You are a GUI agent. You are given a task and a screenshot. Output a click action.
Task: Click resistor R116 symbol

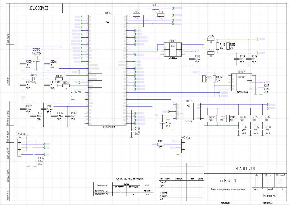tap(262, 118)
